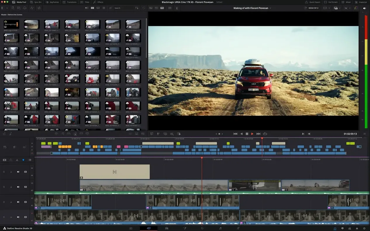Lock track V4
This screenshot has width=370, height=231.
[x=11, y=172]
